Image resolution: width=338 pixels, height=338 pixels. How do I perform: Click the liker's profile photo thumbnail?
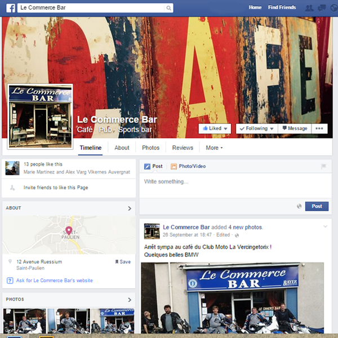coord(12,168)
